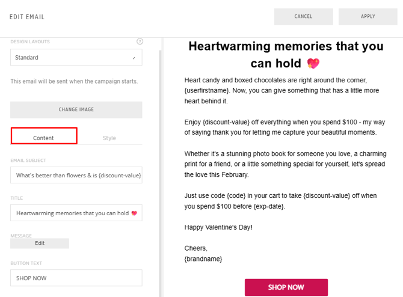Click the left settings panel scrollbar
Image resolution: width=403 pixels, height=297 pixels.
(x=160, y=168)
